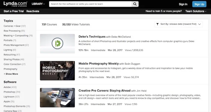Screen dimensions: 211x112
Task: Click the search magnifier icon
Action: (x=135, y=4)
